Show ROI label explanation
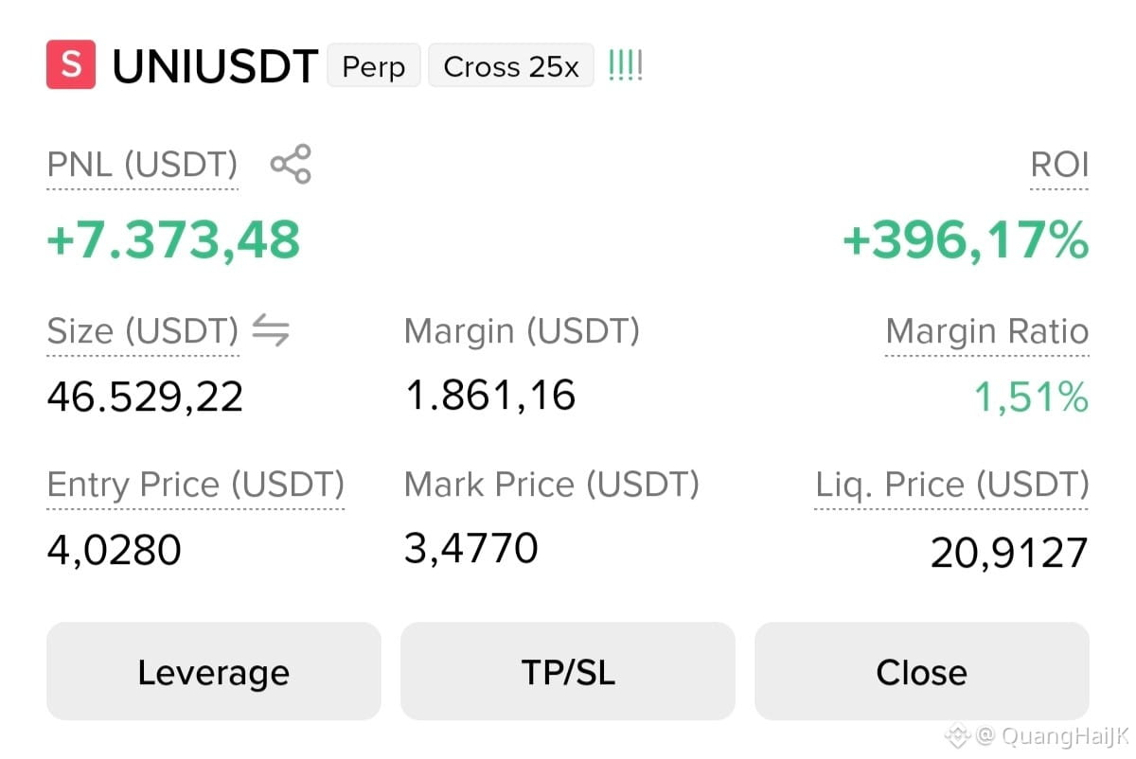Screen dimensions: 1136x759 pyautogui.click(x=1059, y=166)
